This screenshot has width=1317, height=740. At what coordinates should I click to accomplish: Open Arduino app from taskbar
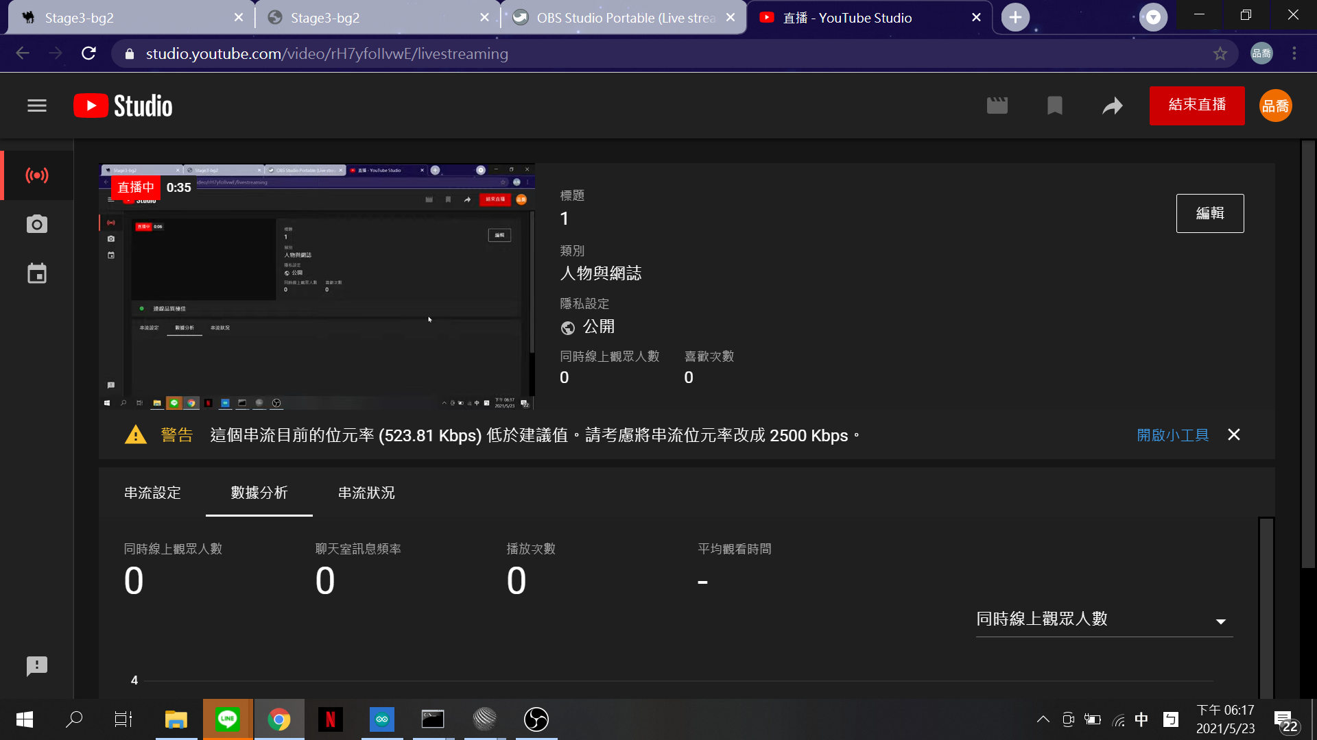coord(382,719)
